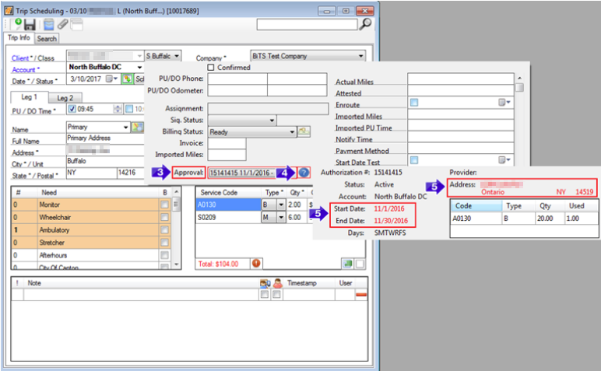
Task: Open the map icon beside the Name dropdown
Action: click(137, 127)
